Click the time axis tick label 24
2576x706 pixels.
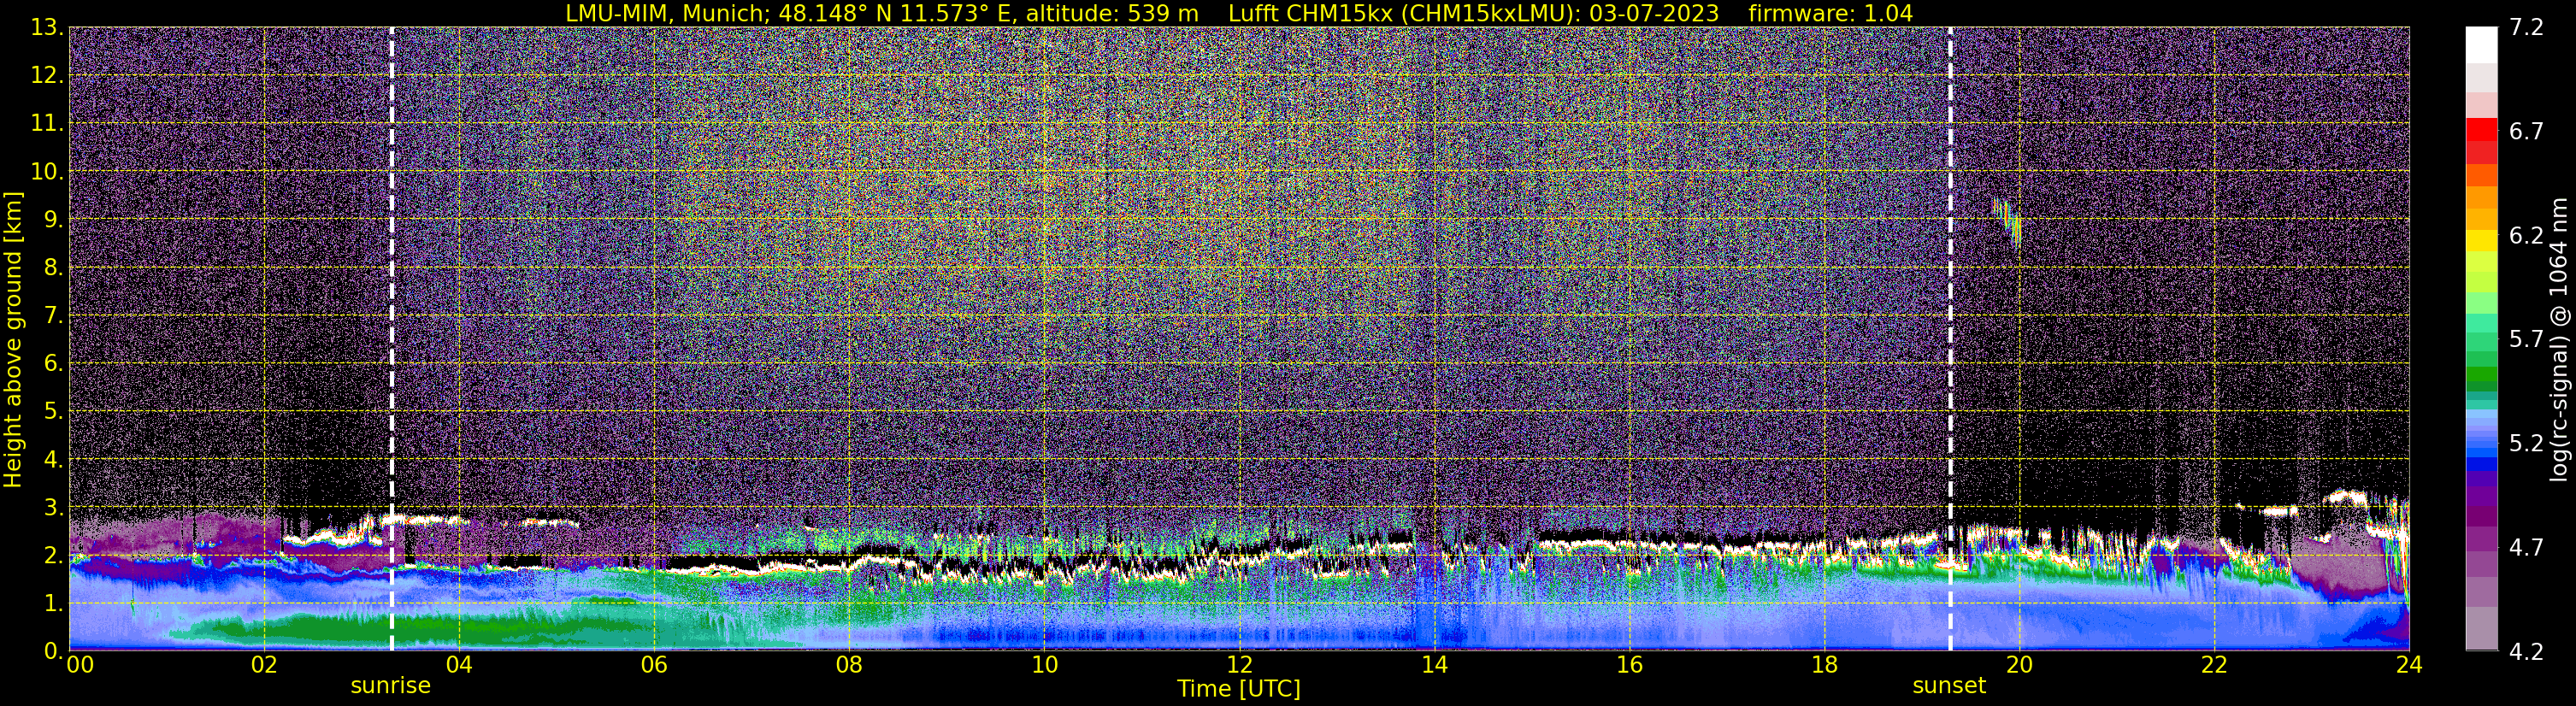2409,665
